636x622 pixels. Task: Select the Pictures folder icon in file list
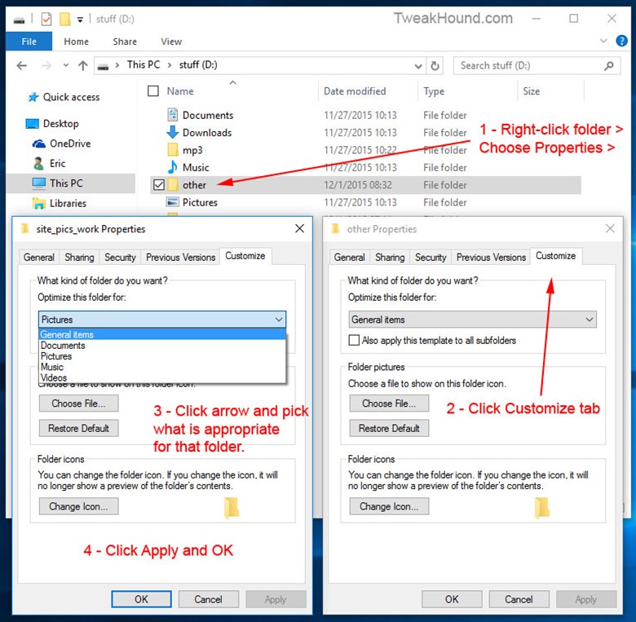pos(172,202)
